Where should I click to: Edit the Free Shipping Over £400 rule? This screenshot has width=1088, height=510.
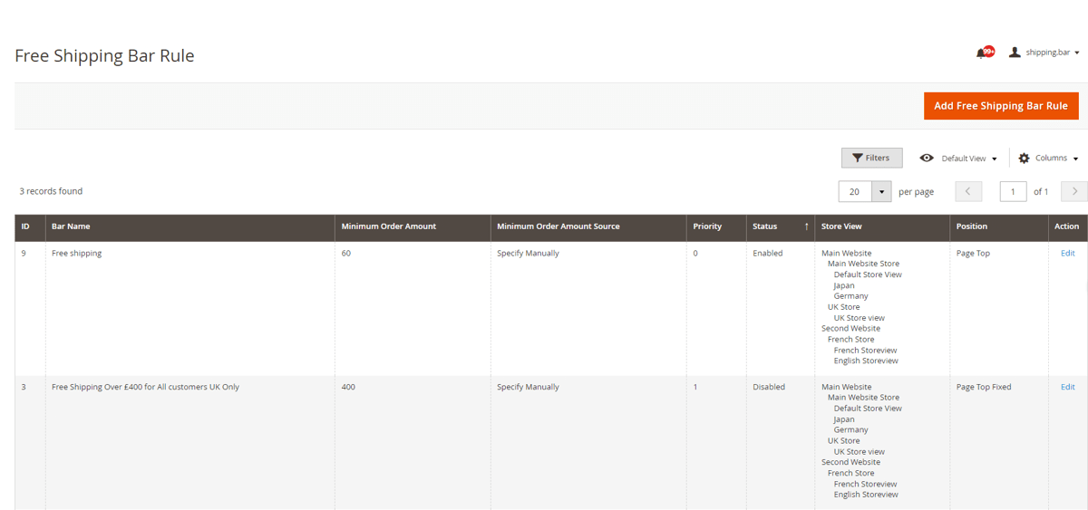[1067, 387]
